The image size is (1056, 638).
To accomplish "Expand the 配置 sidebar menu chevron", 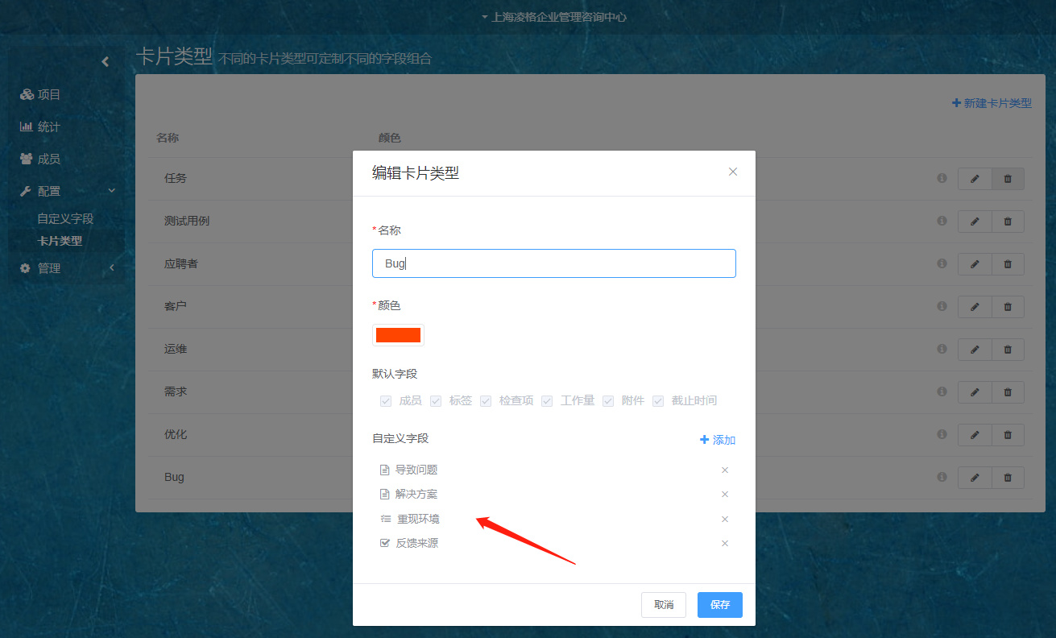I will [112, 191].
